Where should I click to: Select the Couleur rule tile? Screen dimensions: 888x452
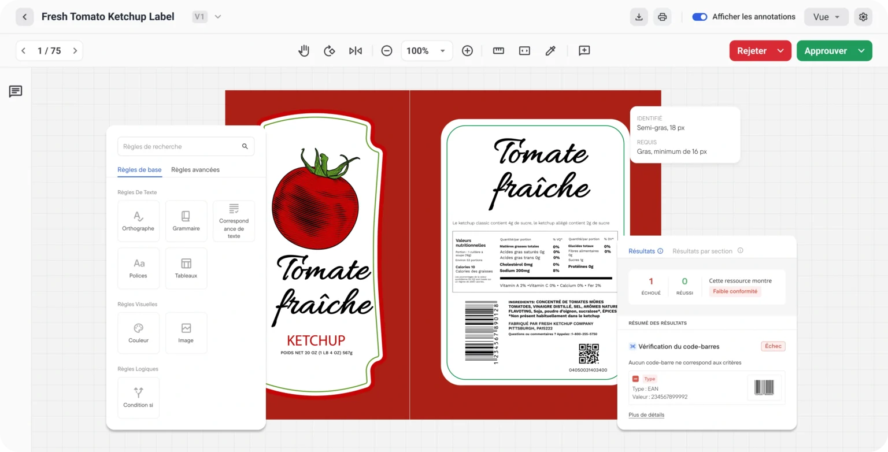tap(138, 333)
